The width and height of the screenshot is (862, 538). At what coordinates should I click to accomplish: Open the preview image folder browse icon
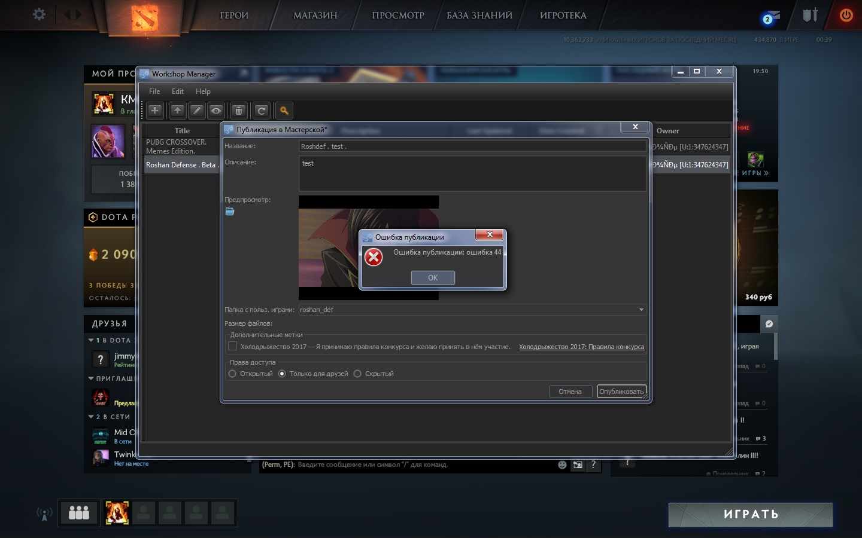(230, 212)
